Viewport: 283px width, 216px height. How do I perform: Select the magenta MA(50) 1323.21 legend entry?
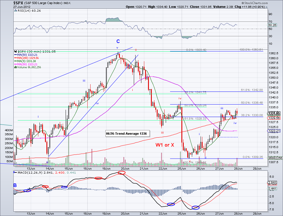click(26, 64)
